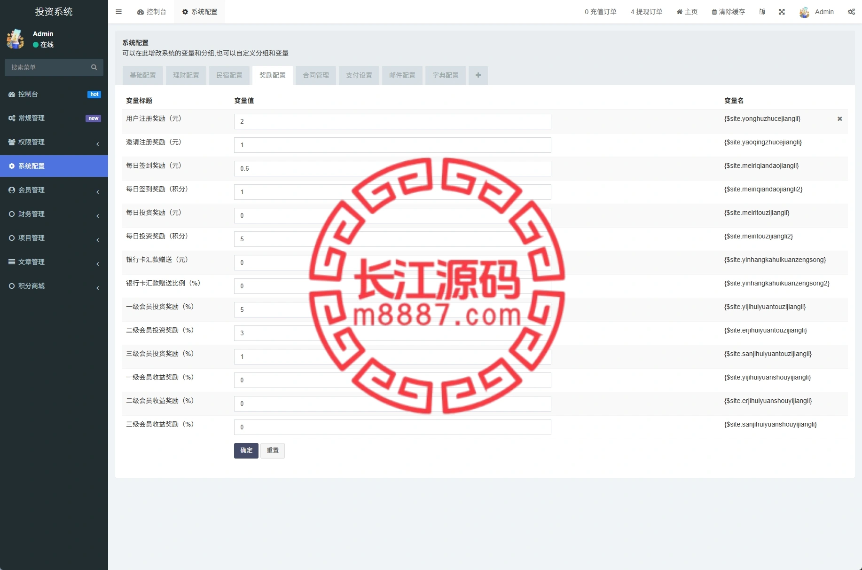862x570 pixels.
Task: Switch to the 基础配置 tab
Action: click(143, 75)
